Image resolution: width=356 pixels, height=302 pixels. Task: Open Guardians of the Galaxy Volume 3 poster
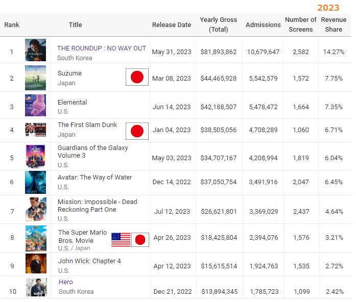pos(36,157)
